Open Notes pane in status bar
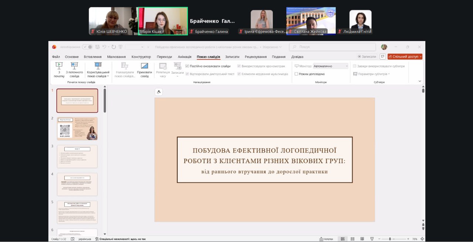The height and width of the screenshot is (242, 473). pos(326,239)
